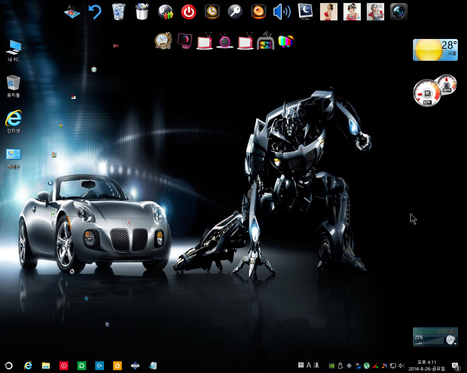Click the dock thumbnail showing 1.47G

click(x=375, y=12)
